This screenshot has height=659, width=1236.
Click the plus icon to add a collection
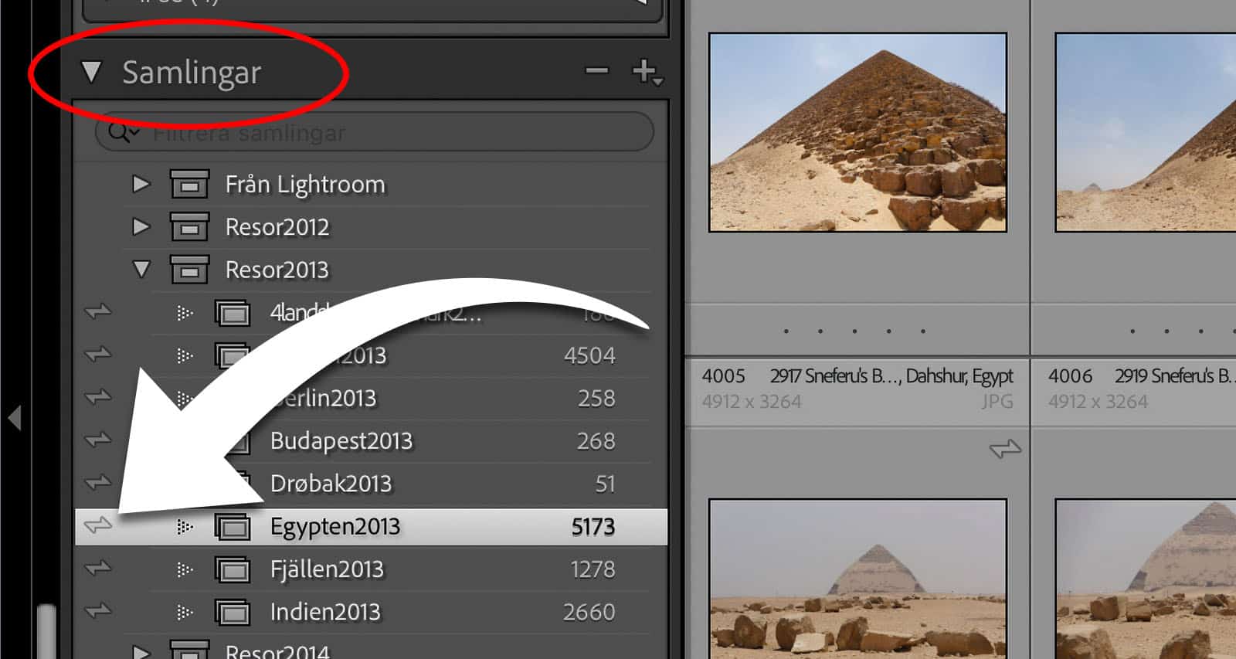[x=644, y=72]
